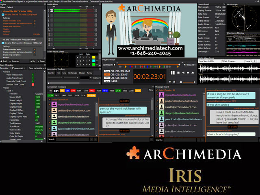Move playlist item Up
Viewport: 260px width, 195px height.
33,61
